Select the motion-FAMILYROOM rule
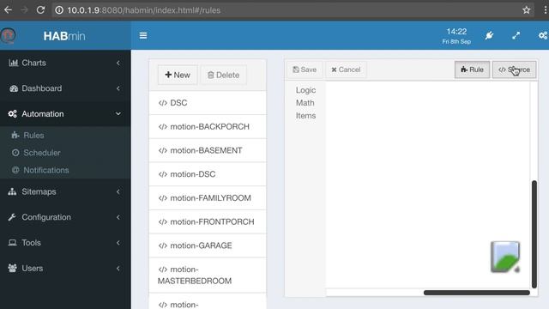Image resolution: width=549 pixels, height=309 pixels. pyautogui.click(x=208, y=198)
